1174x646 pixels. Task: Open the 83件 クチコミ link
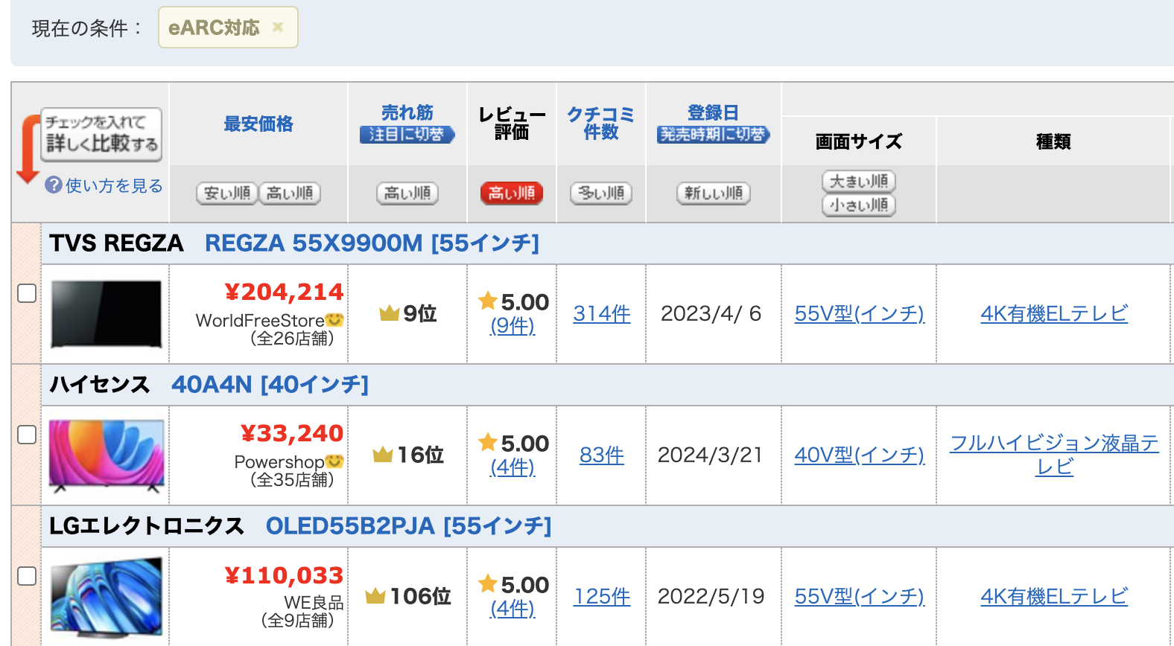[602, 455]
